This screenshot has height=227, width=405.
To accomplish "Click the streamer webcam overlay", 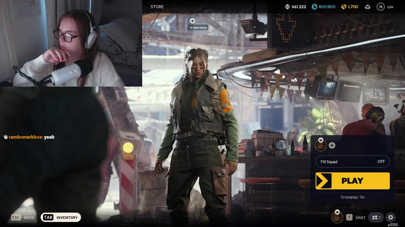I will 71,43.
